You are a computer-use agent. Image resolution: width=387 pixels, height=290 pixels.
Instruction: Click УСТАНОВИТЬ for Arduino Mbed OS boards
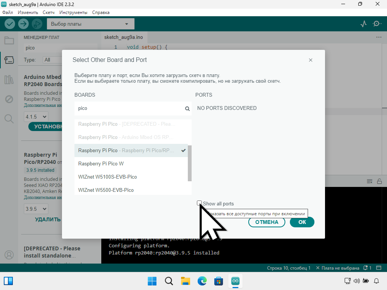coord(45,126)
